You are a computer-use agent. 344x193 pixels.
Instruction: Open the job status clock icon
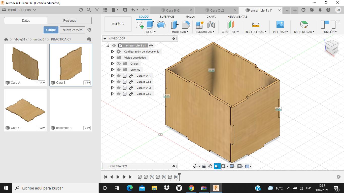[x=312, y=10]
